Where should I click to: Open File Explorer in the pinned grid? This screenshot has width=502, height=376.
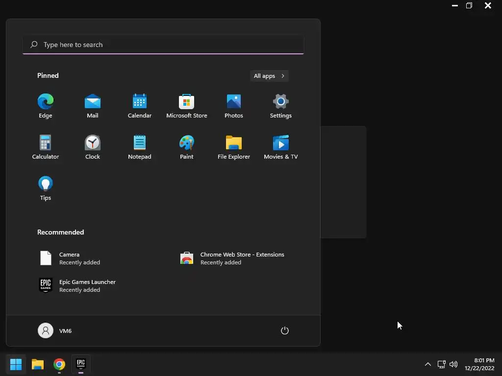(234, 147)
